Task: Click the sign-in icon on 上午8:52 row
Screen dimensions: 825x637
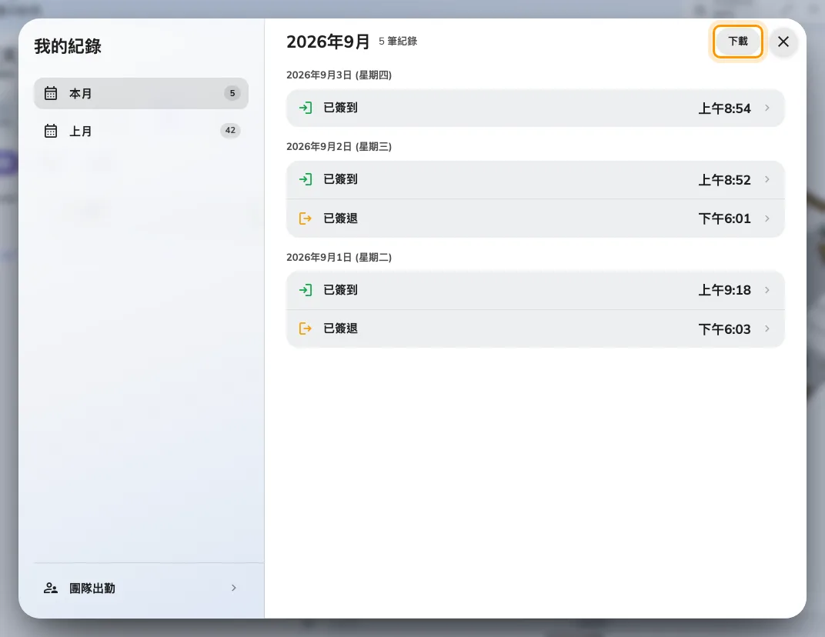Action: coord(306,179)
